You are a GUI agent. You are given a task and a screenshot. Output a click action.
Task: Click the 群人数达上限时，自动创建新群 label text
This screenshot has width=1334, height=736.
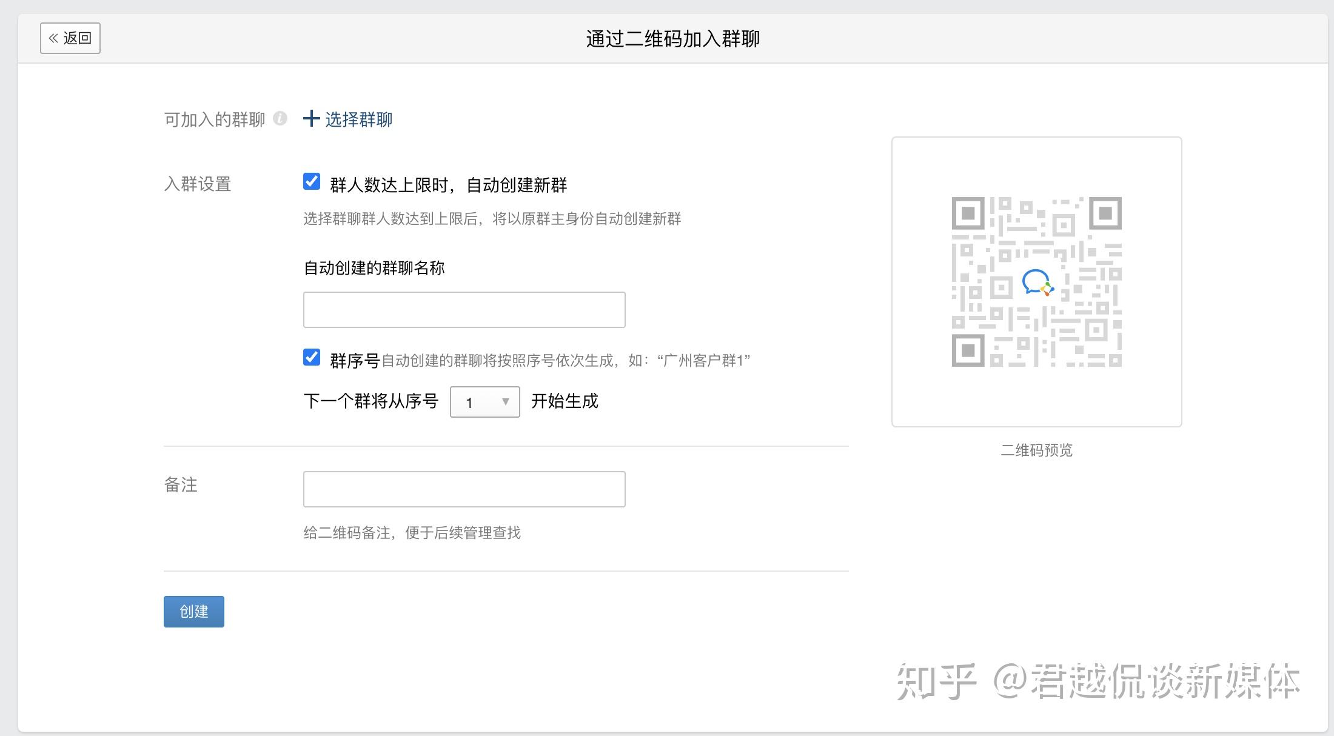click(448, 185)
